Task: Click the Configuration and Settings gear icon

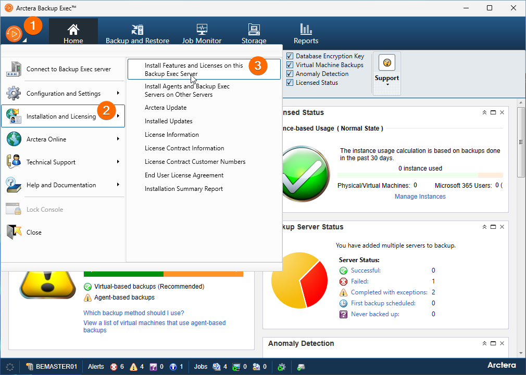Action: [x=14, y=93]
